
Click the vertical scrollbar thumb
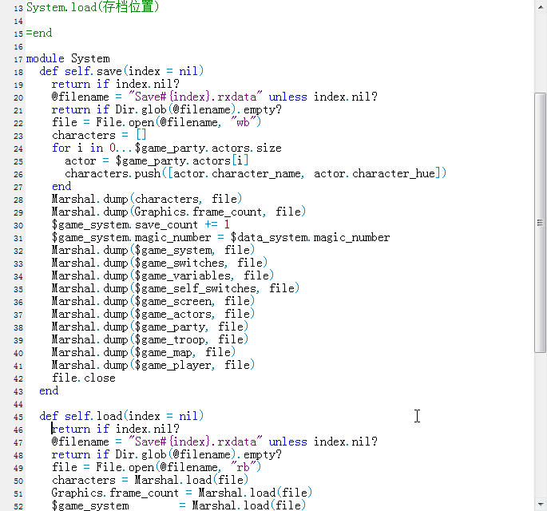(540, 223)
